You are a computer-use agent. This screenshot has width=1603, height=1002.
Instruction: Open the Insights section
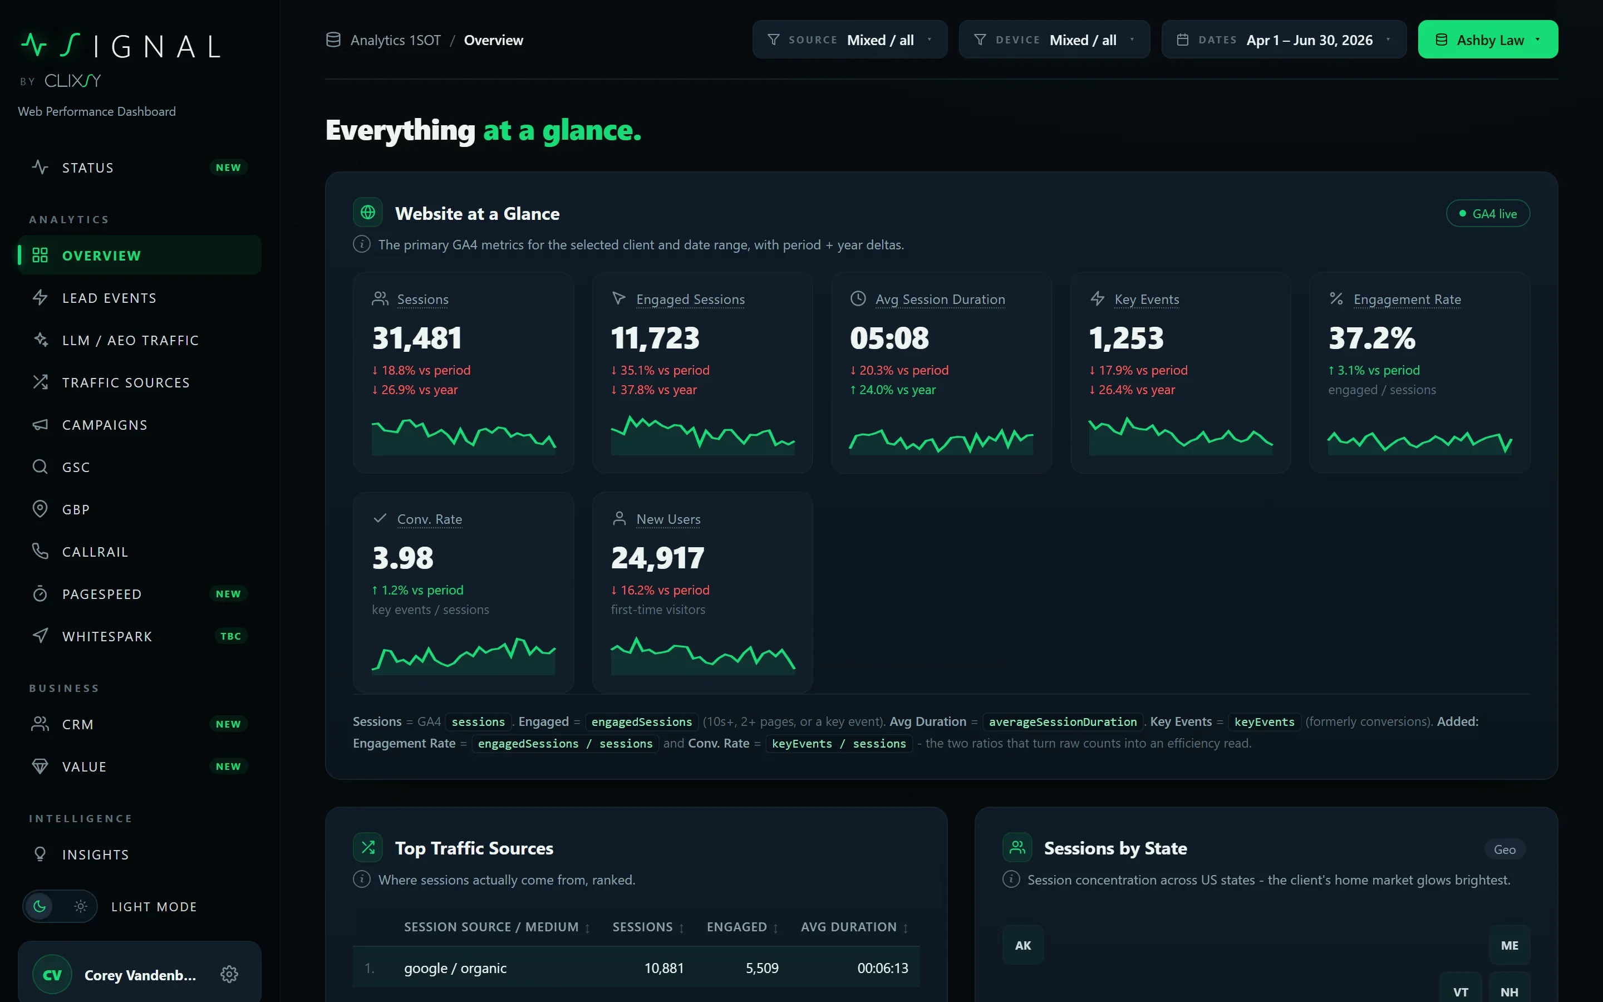[140, 854]
